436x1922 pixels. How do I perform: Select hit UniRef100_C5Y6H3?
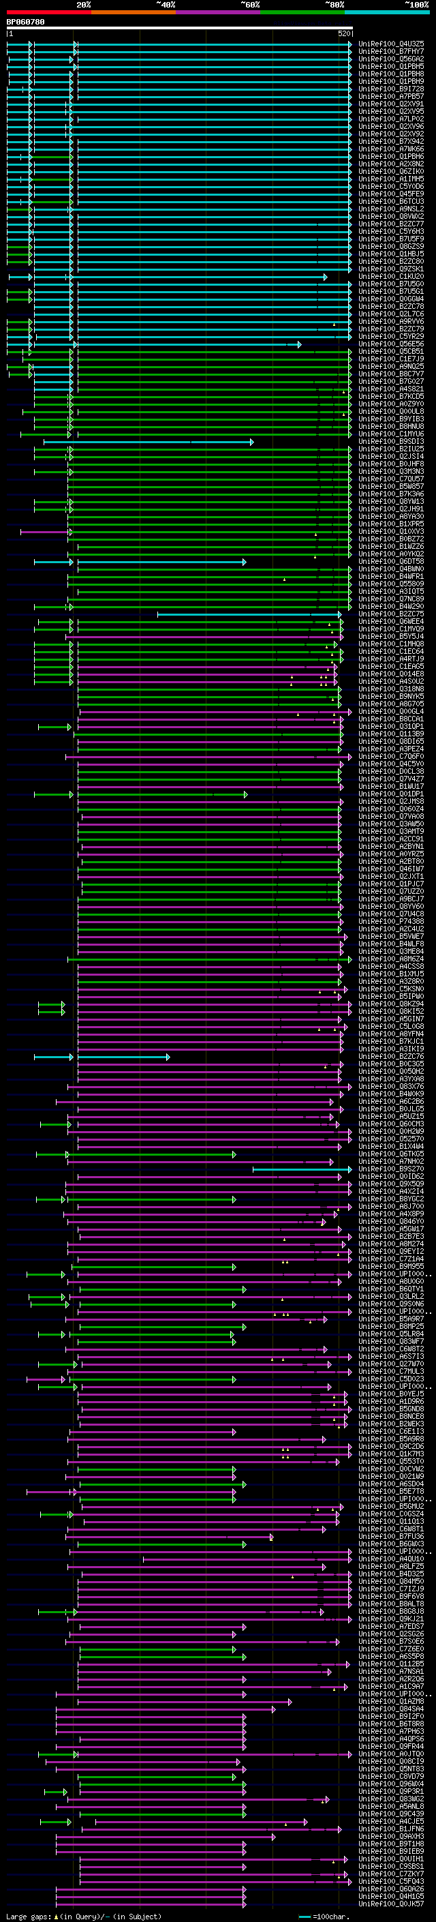[x=391, y=231]
